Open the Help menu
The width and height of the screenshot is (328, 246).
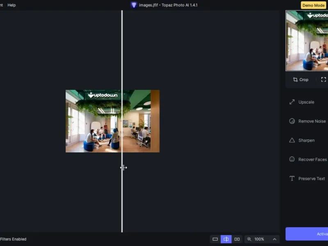tap(11, 5)
